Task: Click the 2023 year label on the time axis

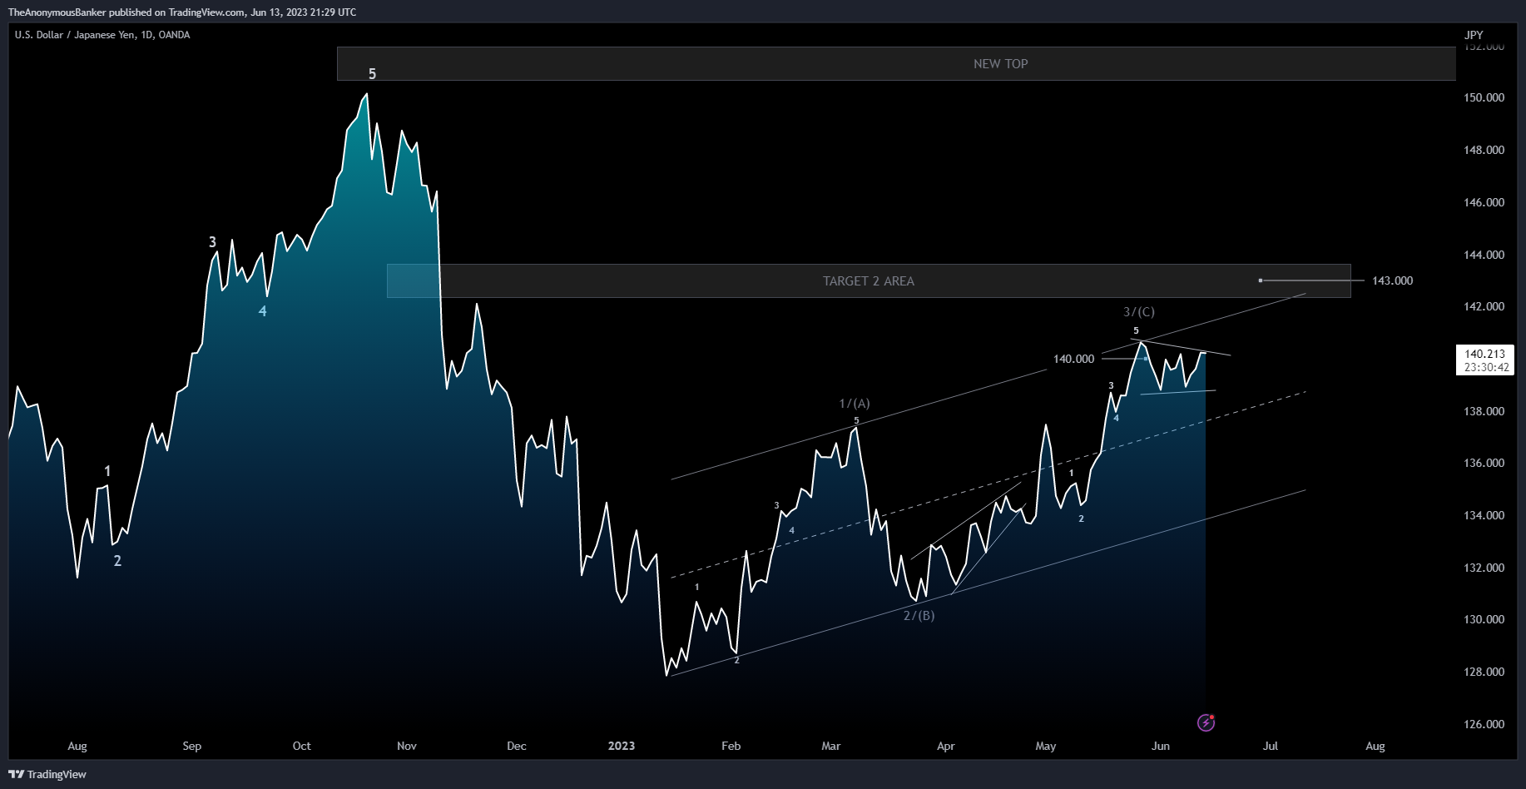Action: click(622, 746)
